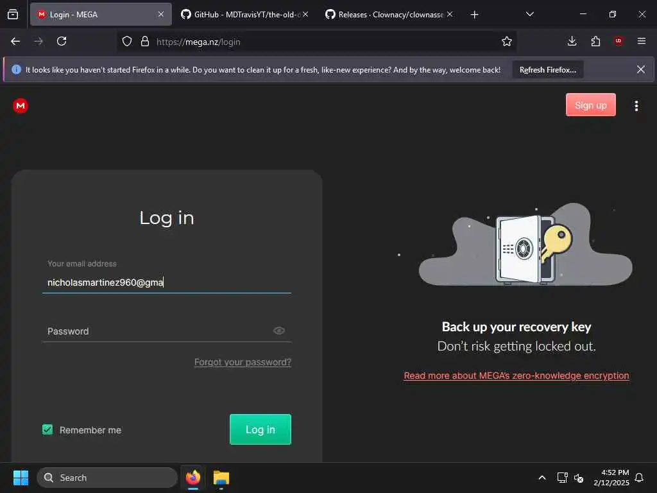Expand the list all tabs chevron
Viewport: 657px width, 493px height.
[x=529, y=14]
